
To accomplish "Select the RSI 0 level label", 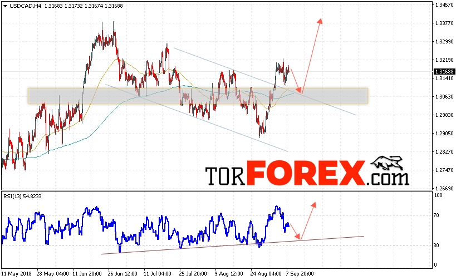I will tap(435, 265).
